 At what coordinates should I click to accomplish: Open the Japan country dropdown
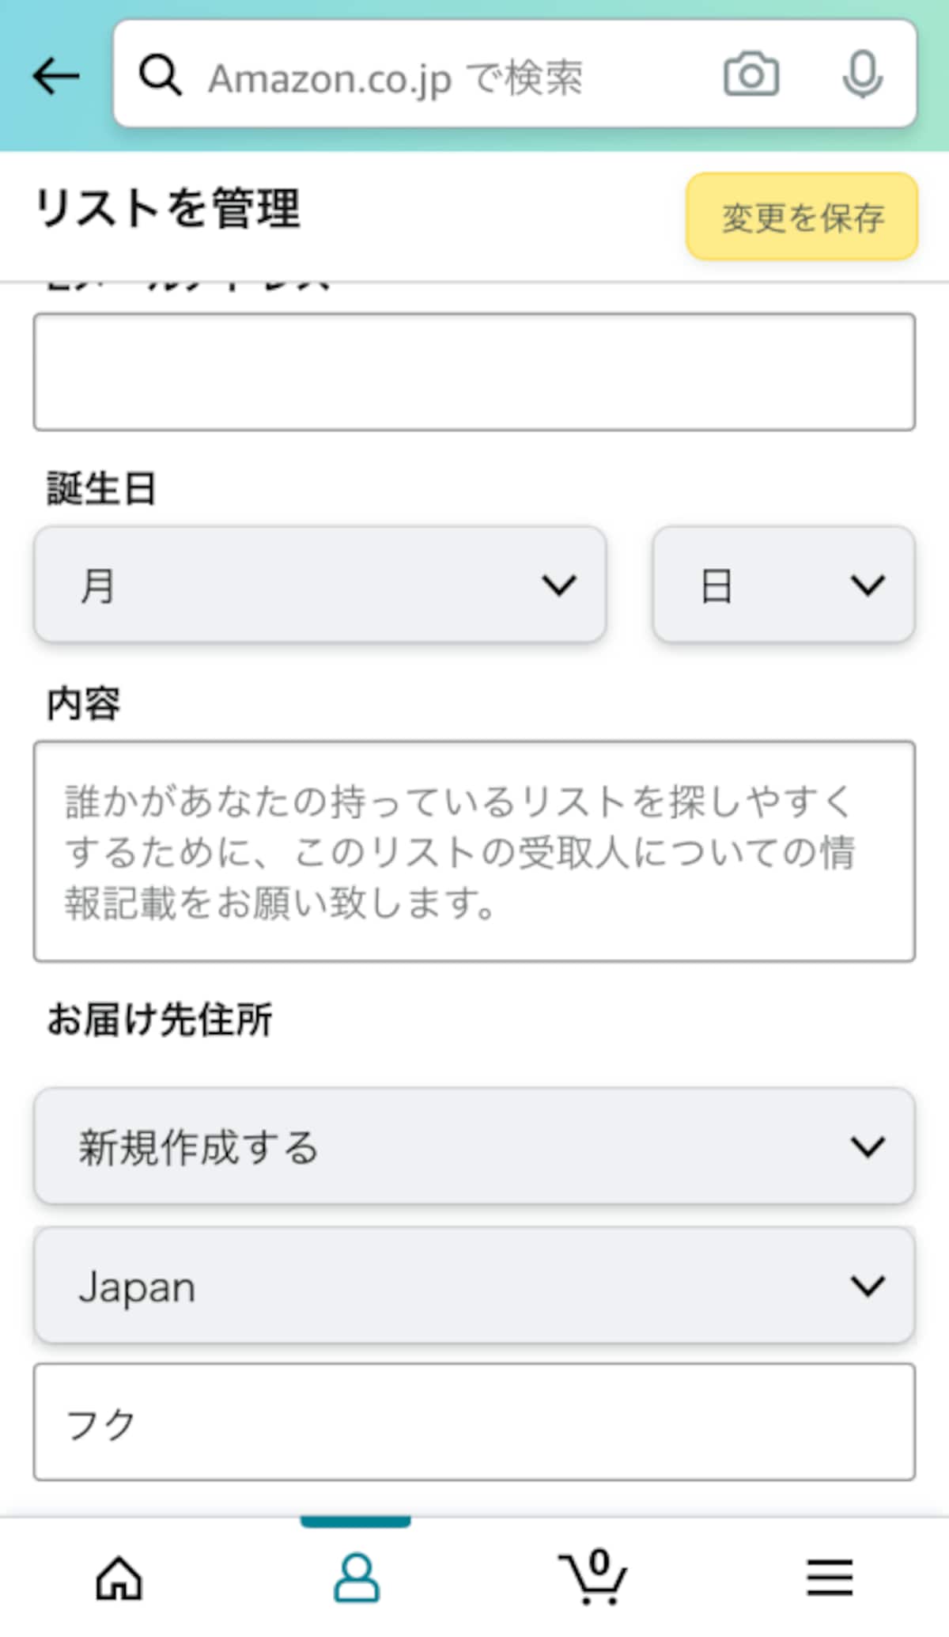pos(475,1286)
